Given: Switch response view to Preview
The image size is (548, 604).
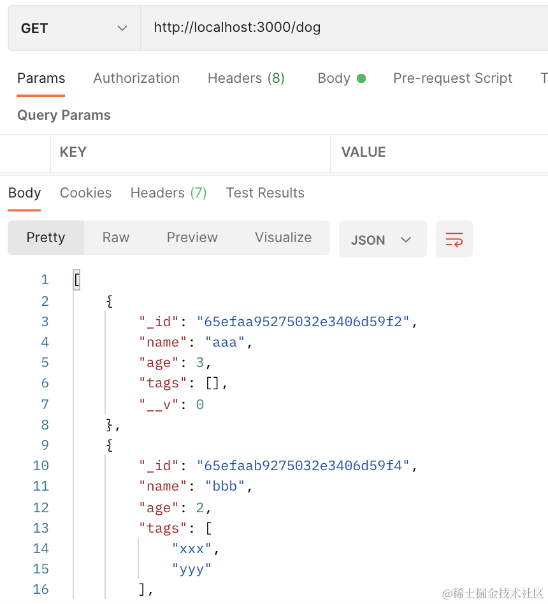Looking at the screenshot, I should pos(192,238).
